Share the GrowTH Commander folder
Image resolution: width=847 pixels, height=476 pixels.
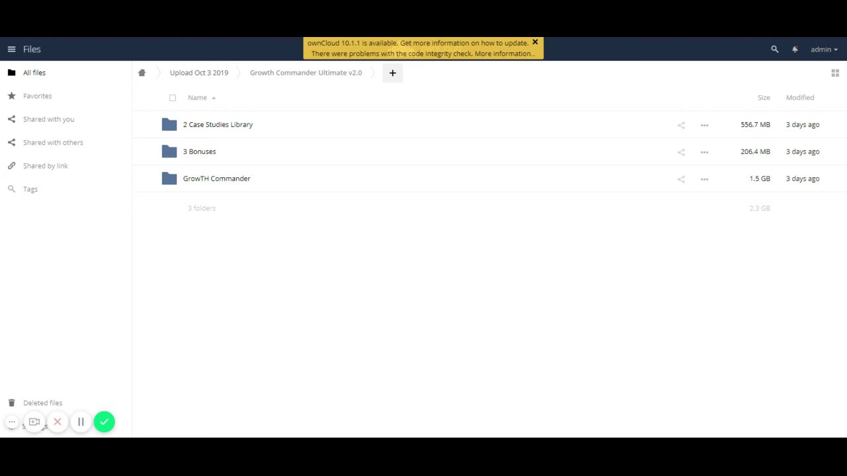click(681, 179)
